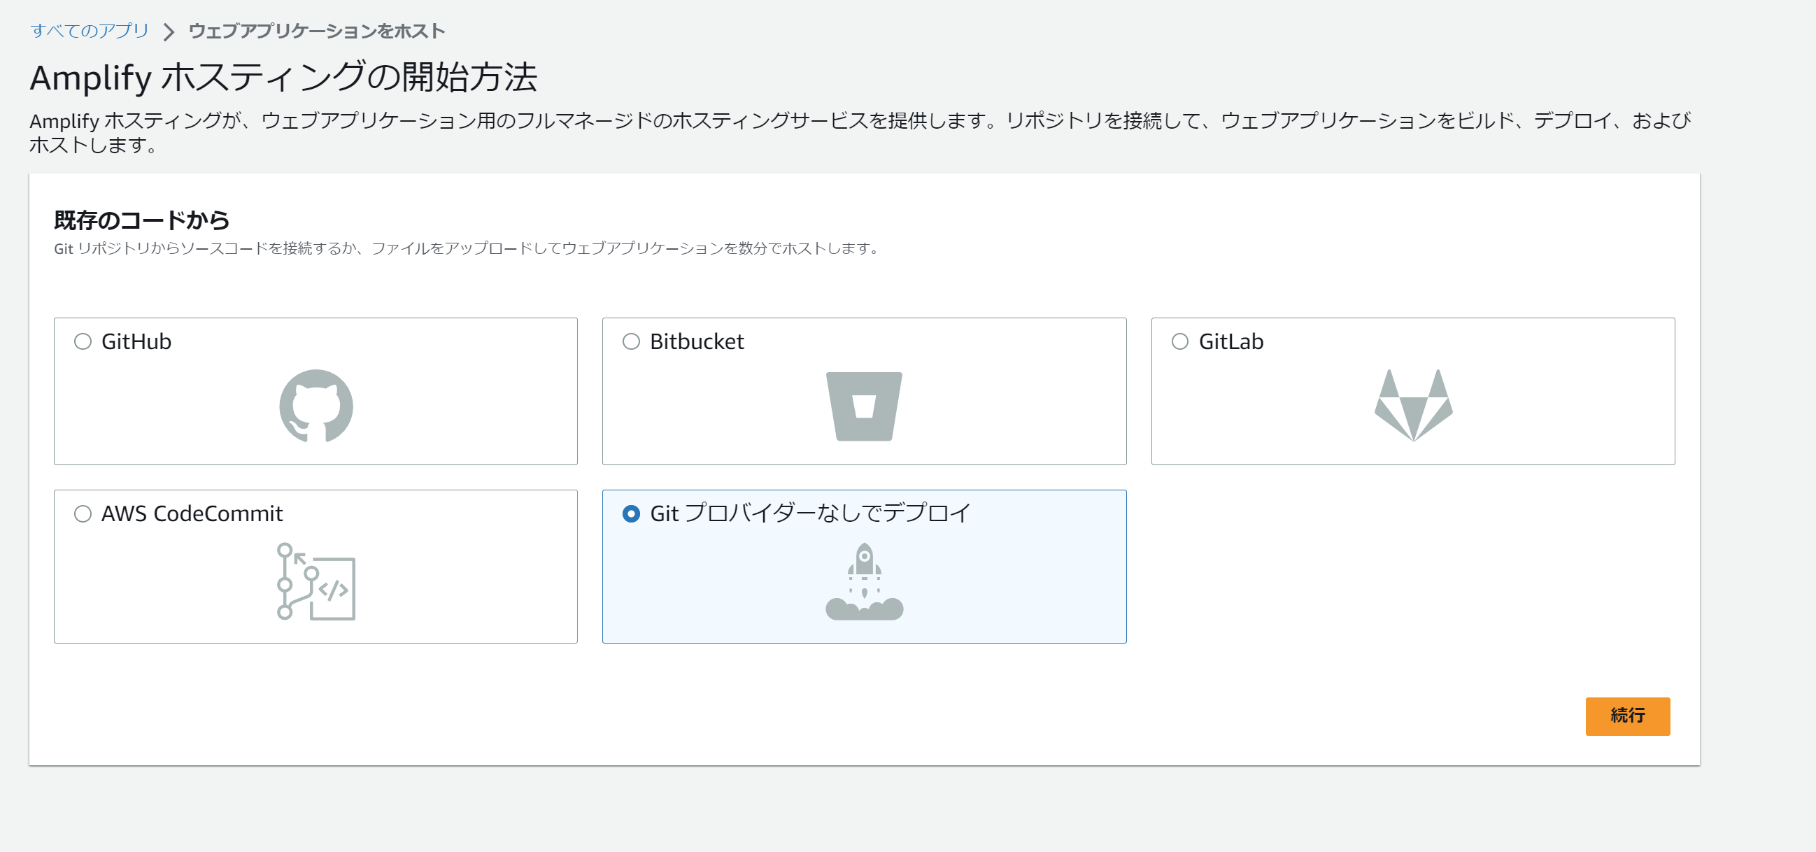The image size is (1816, 852).
Task: Select the AWS CodeCommit radio button
Action: (83, 513)
